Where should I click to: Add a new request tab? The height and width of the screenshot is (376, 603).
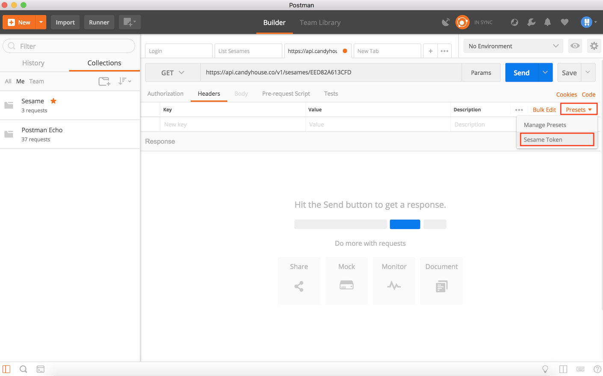(x=431, y=51)
